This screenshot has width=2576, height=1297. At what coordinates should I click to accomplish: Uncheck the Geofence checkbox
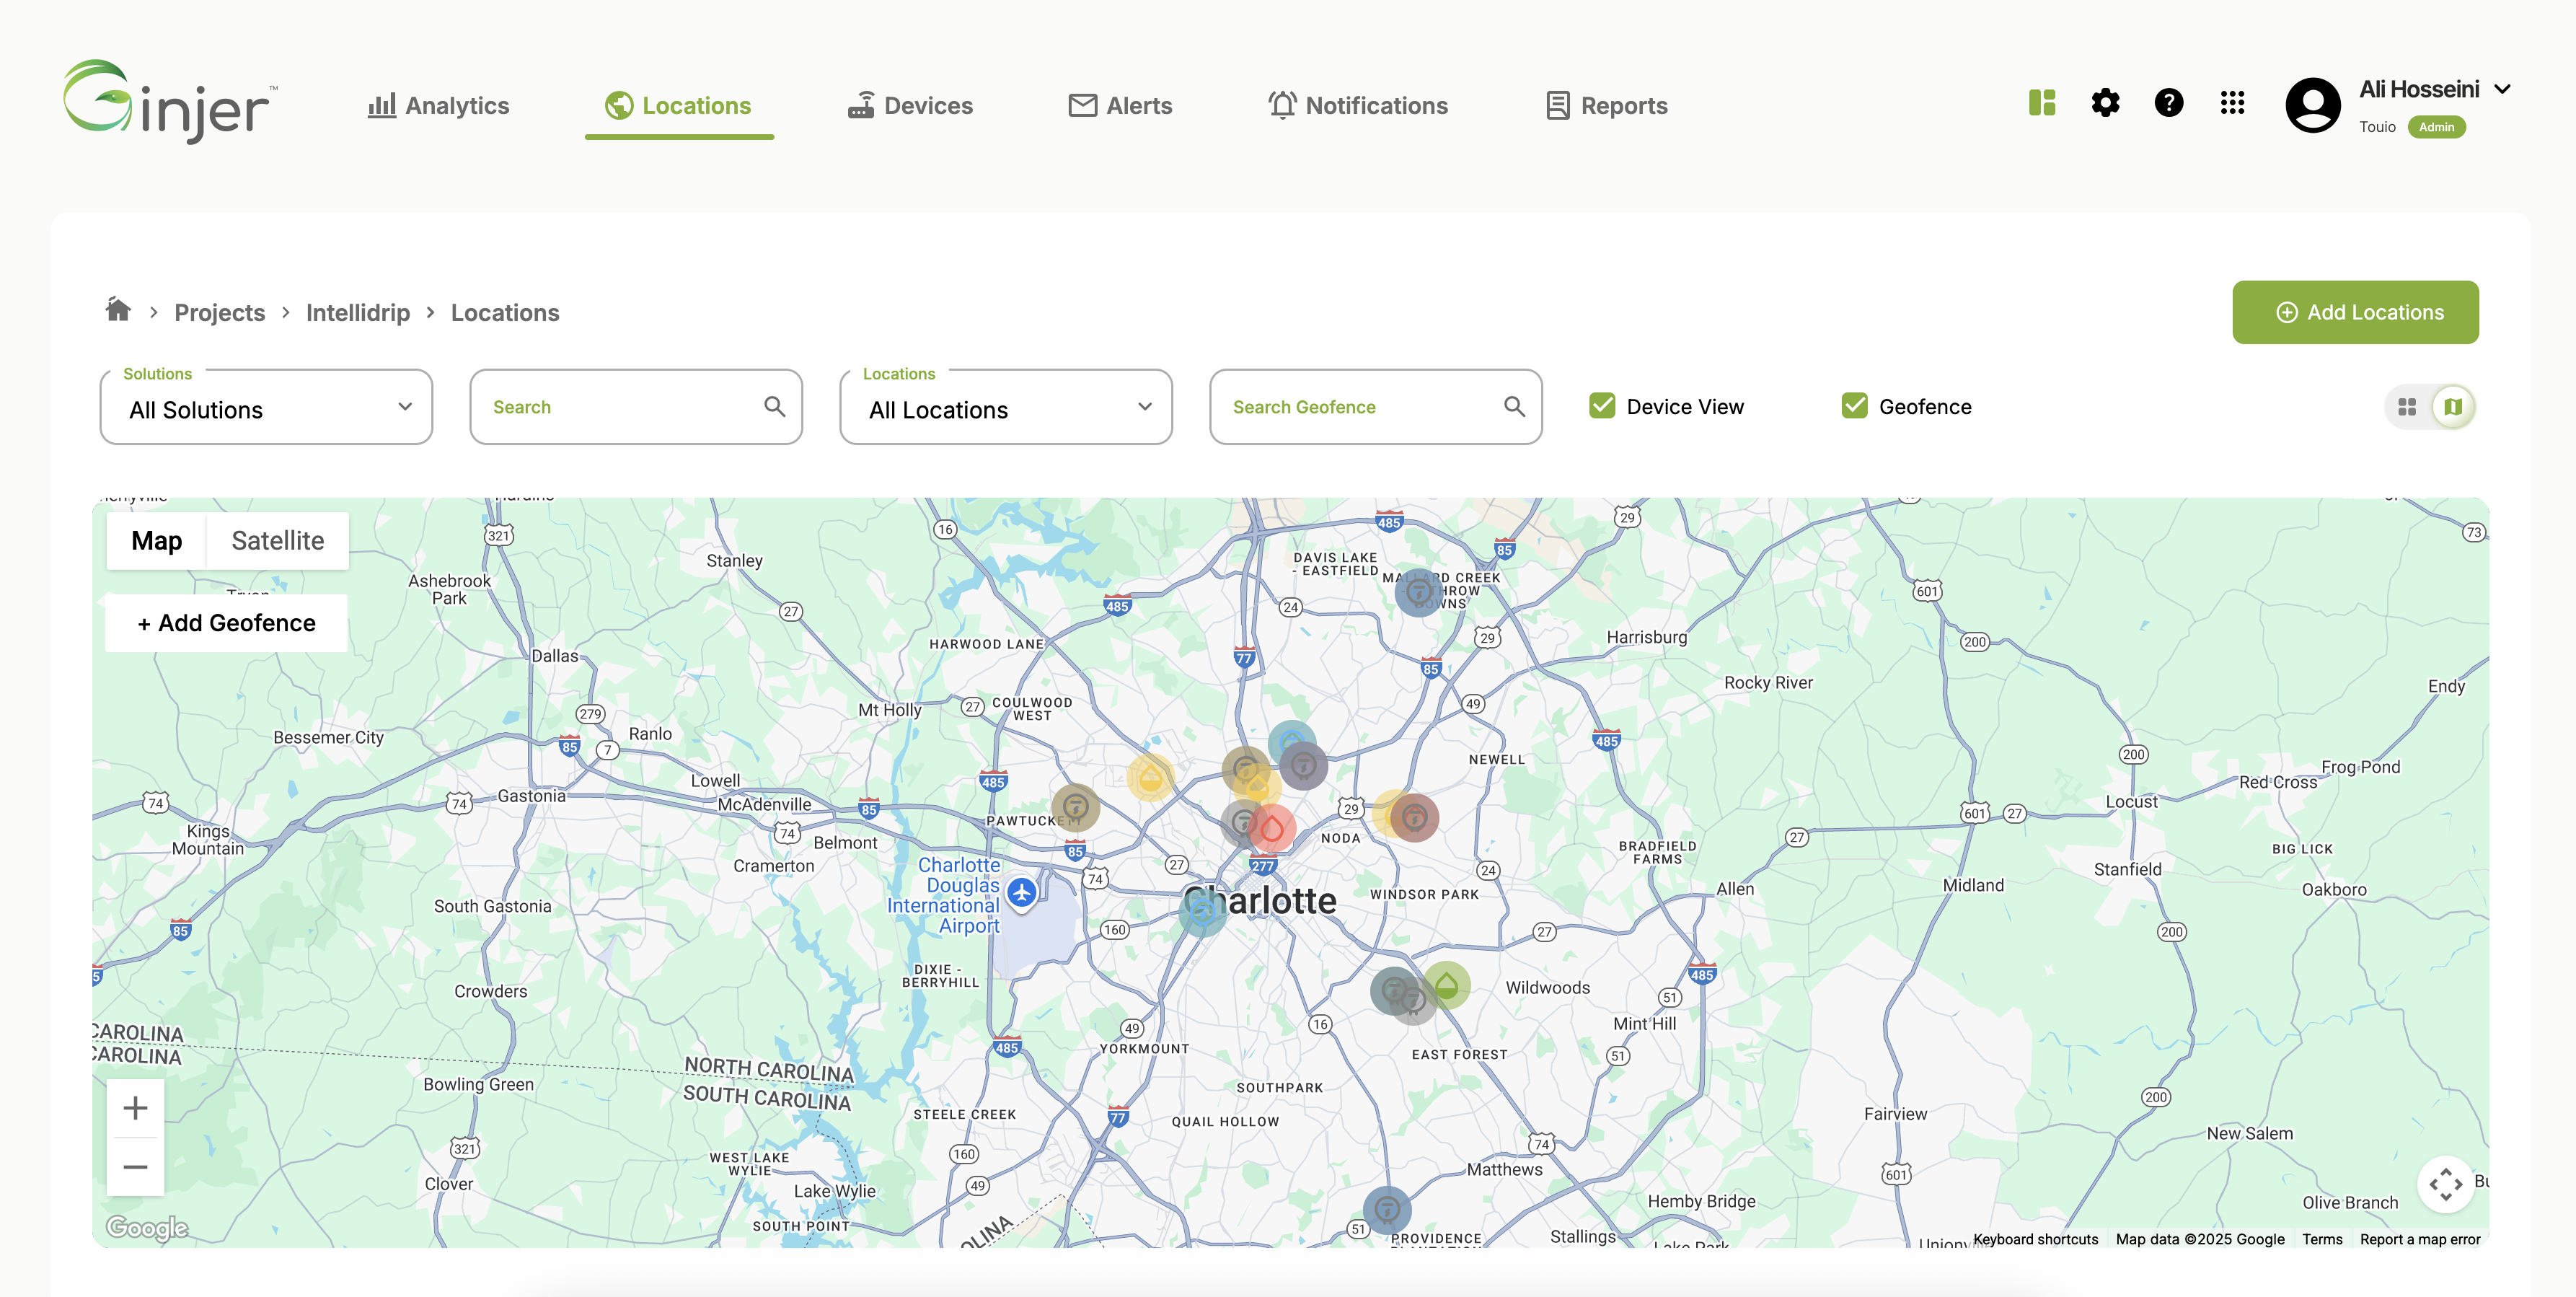(x=1854, y=406)
